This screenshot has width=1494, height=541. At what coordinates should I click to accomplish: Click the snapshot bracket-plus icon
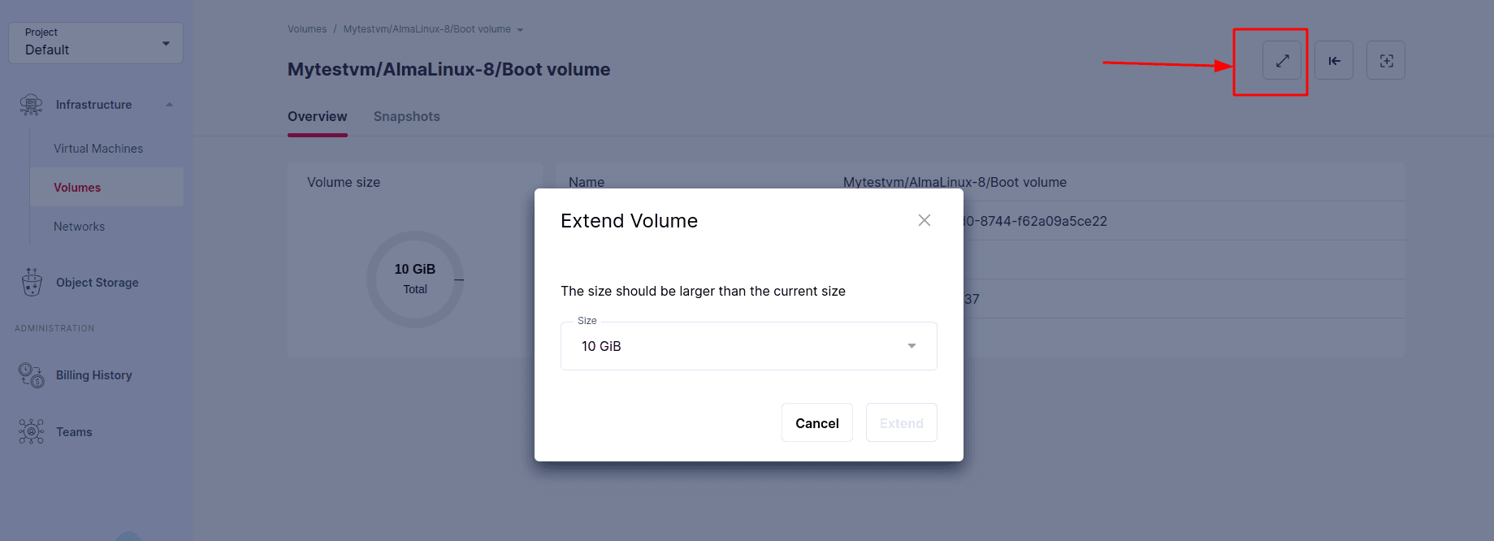click(x=1385, y=60)
